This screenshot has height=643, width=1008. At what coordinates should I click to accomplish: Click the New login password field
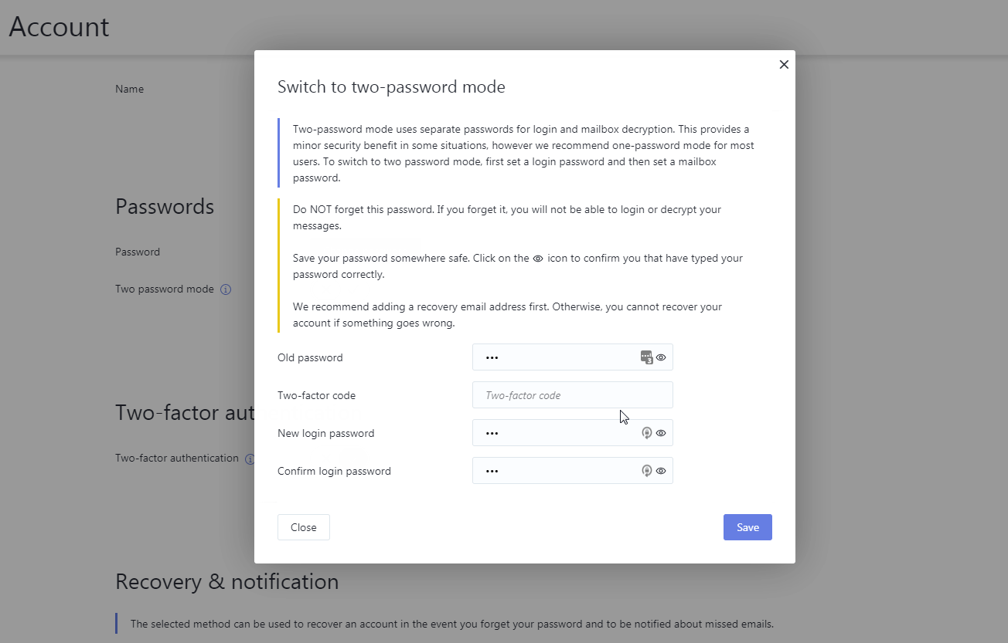click(573, 433)
